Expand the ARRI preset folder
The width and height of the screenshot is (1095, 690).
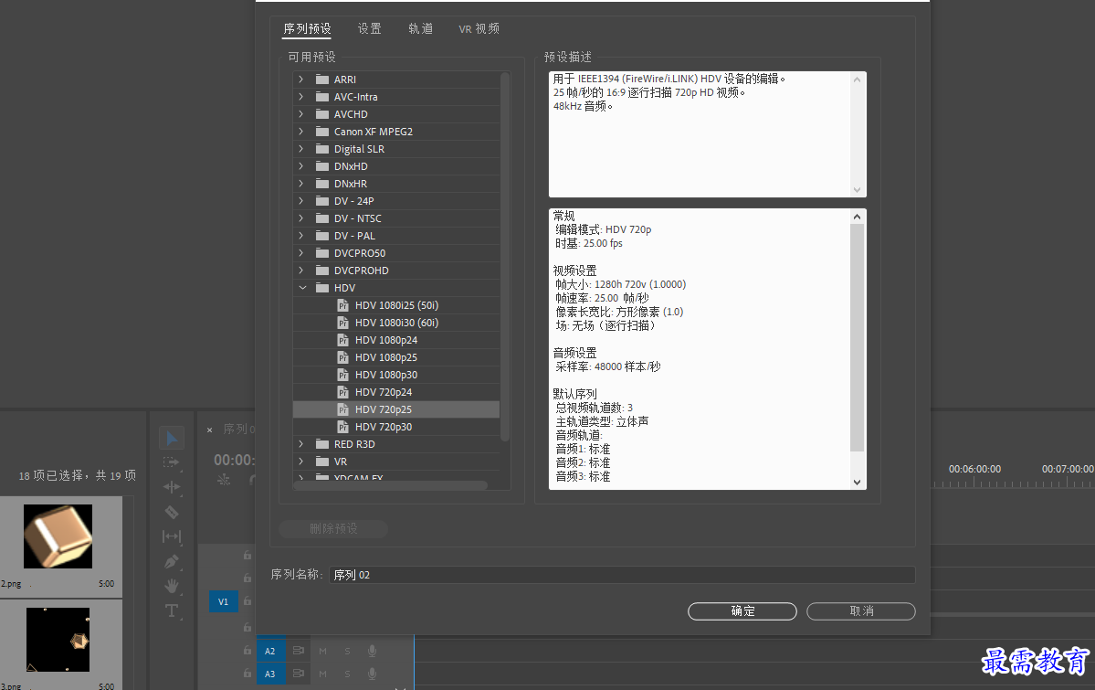point(301,80)
